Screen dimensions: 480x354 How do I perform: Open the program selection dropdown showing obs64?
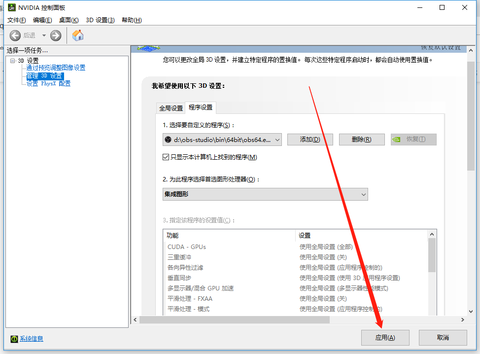point(222,140)
